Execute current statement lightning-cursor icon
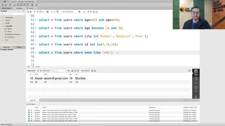Viewport: 225px width, 126px height. point(38,12)
